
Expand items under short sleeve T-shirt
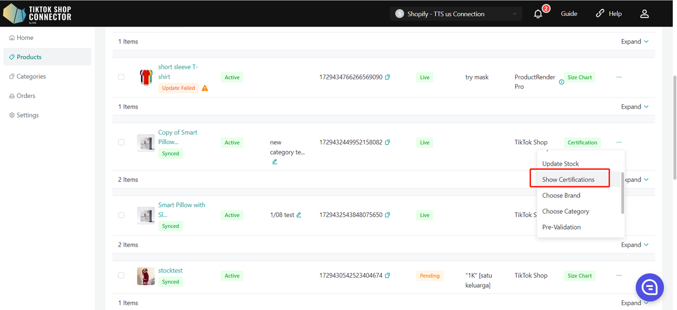(x=635, y=107)
